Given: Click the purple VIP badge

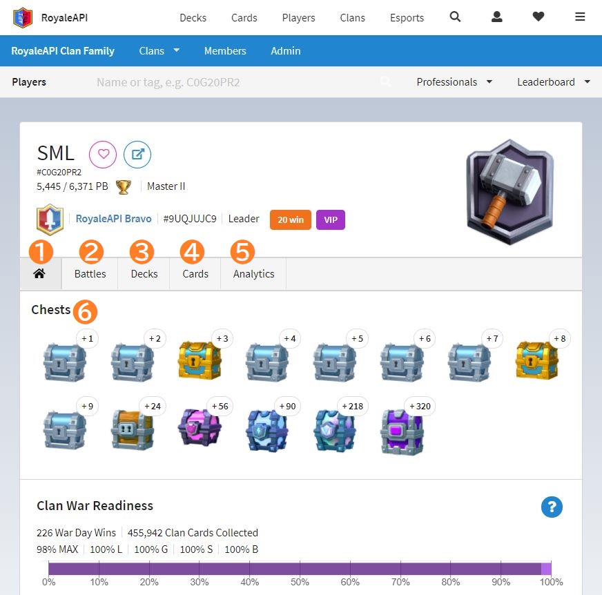Looking at the screenshot, I should pyautogui.click(x=331, y=220).
